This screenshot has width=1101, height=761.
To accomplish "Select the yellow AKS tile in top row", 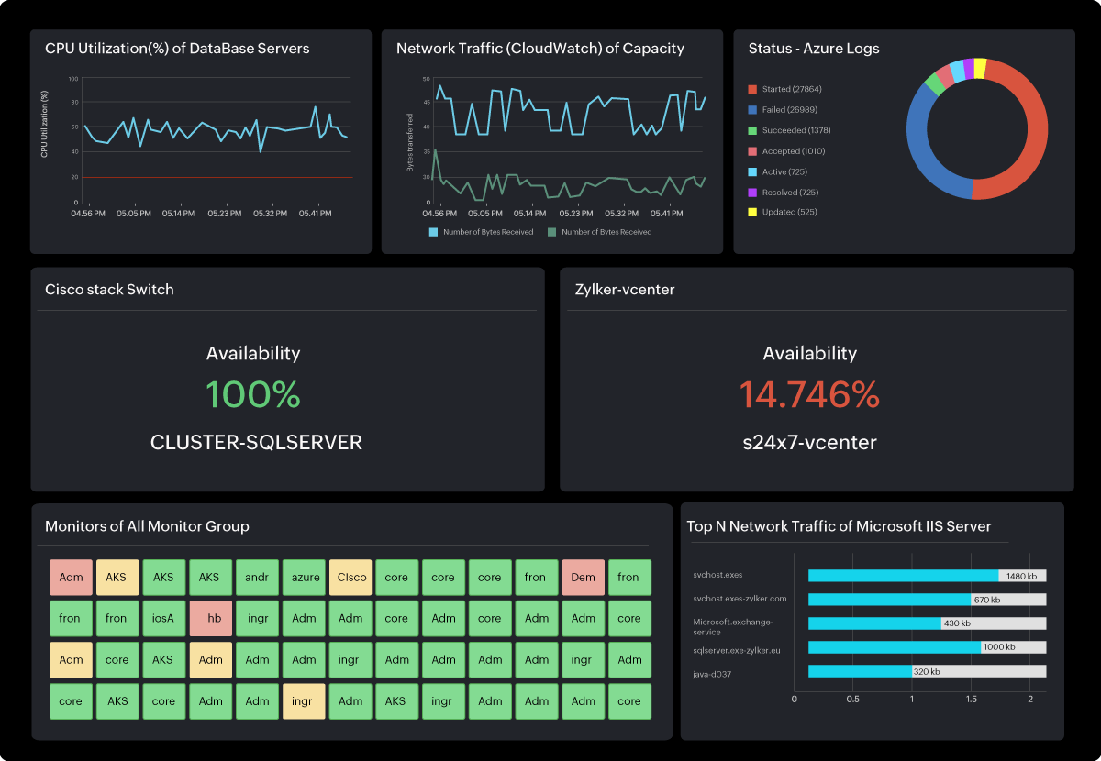I will click(x=117, y=577).
